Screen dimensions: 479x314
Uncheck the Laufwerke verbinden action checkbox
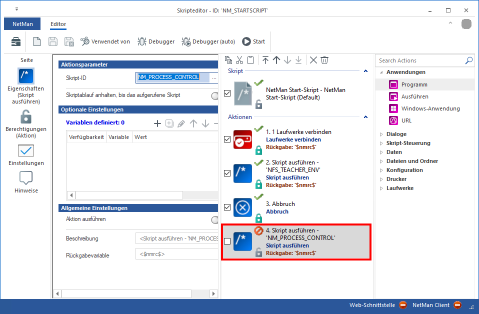[x=227, y=139]
